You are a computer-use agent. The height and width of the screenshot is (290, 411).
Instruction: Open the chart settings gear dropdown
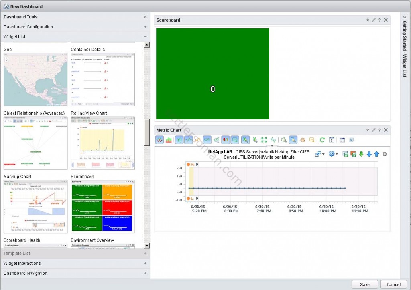coord(332,154)
